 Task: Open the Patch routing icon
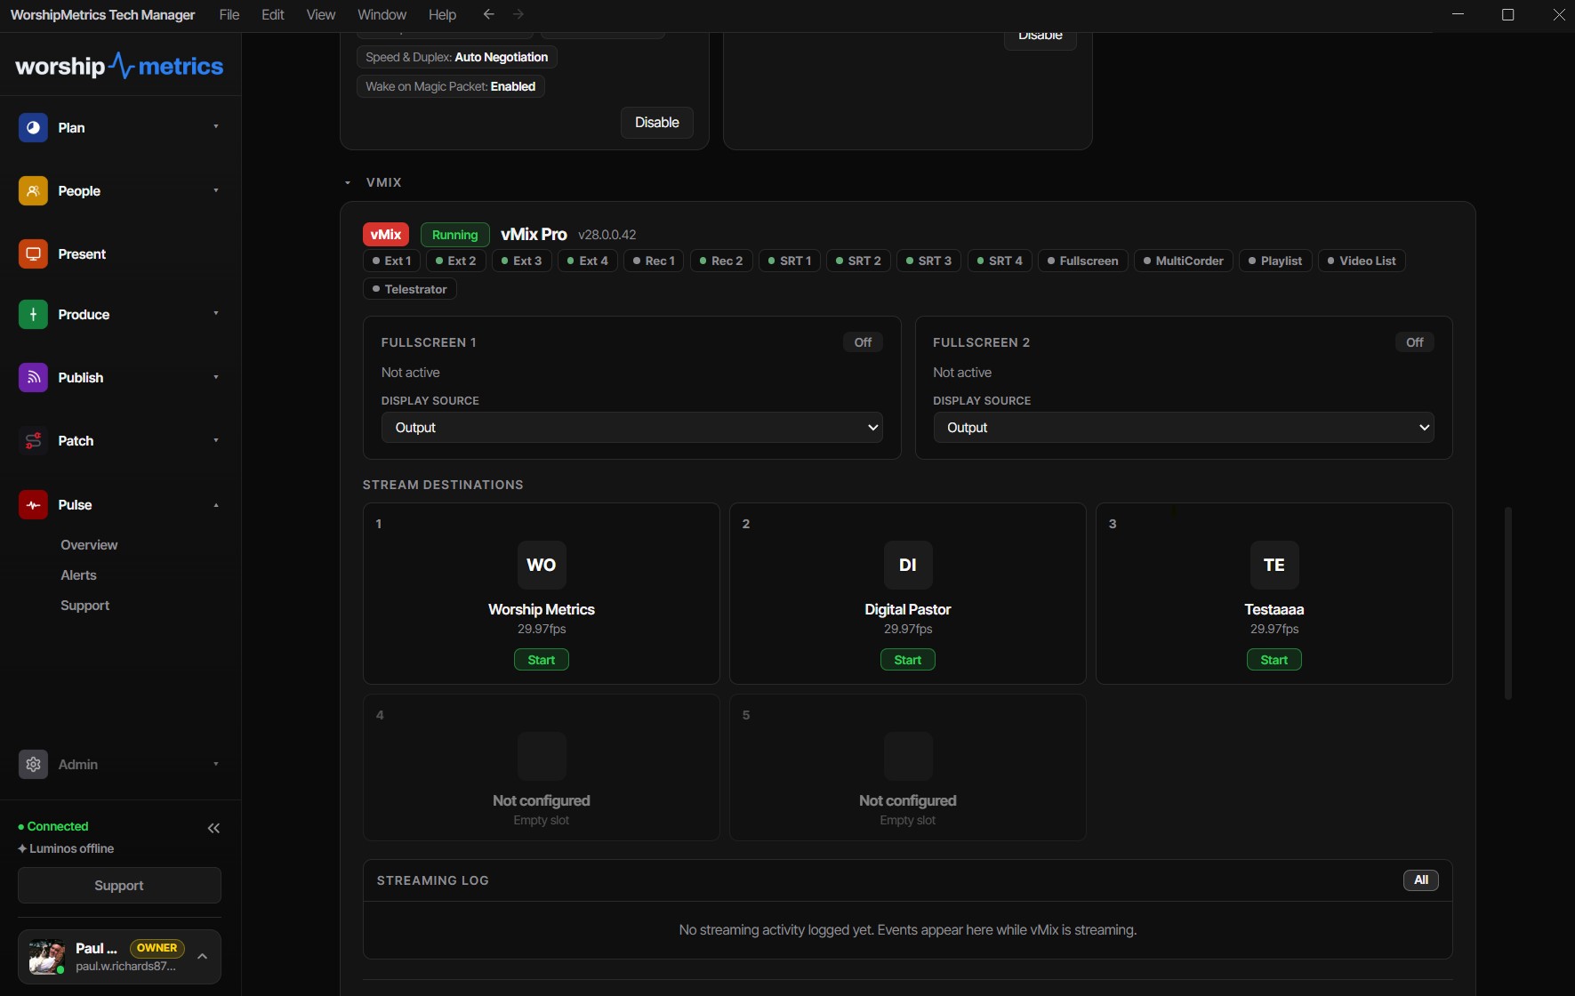(33, 441)
